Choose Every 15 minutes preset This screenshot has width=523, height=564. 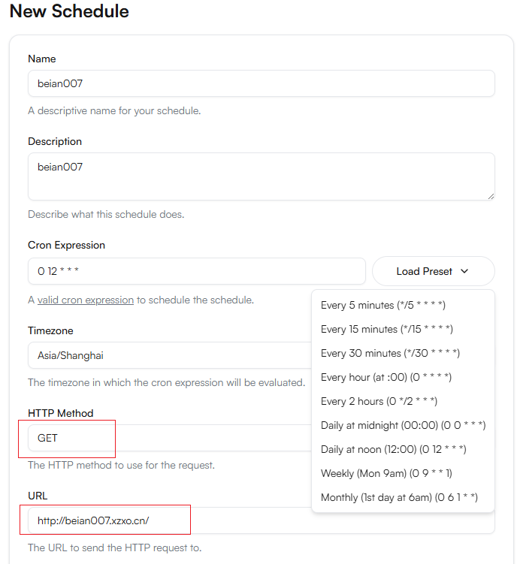[x=386, y=329]
